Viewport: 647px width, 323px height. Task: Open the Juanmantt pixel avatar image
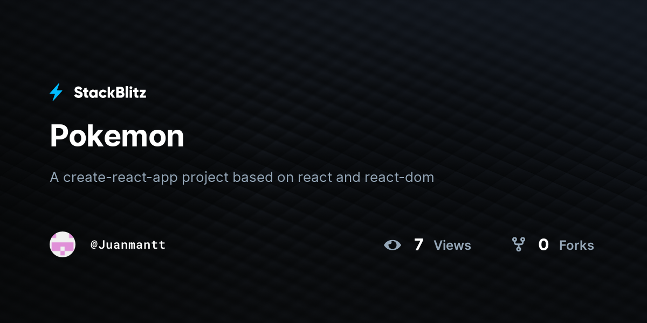pyautogui.click(x=63, y=244)
